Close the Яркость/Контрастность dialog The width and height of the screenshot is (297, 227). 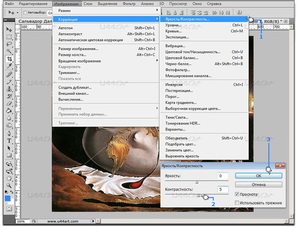pos(280,166)
